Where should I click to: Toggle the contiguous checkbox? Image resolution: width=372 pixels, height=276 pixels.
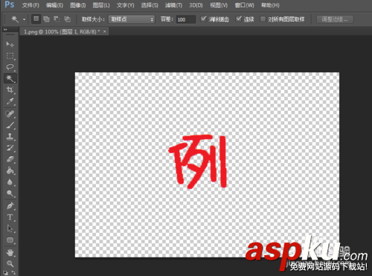coord(239,19)
